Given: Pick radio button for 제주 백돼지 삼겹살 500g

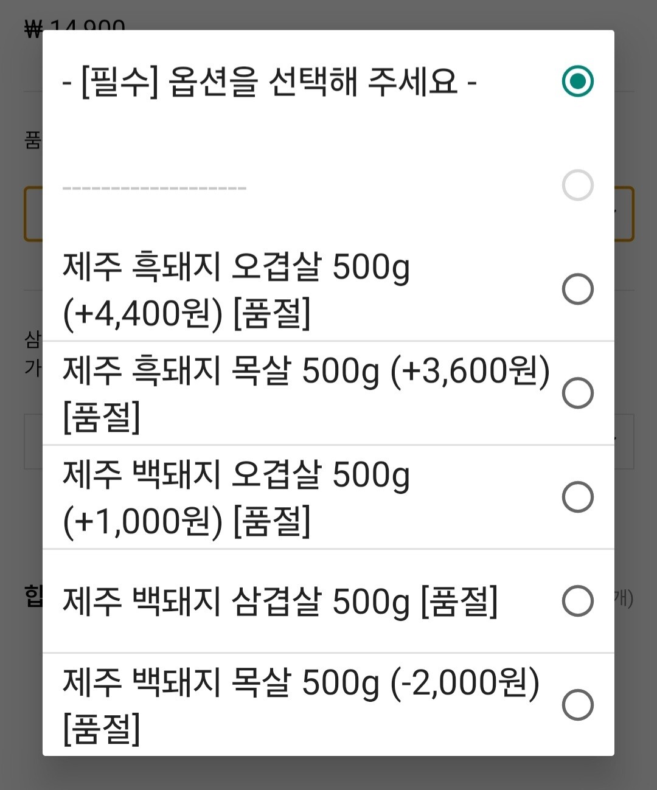Looking at the screenshot, I should [x=577, y=601].
